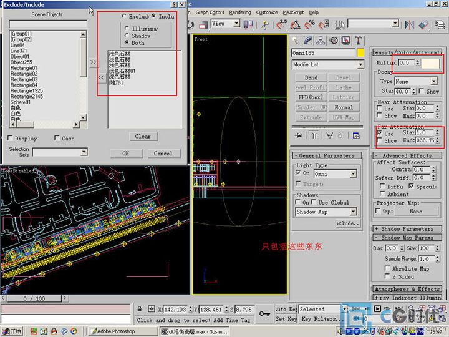Click the Named Selection Sets ABC icon
Viewport: 449px width, 337px height.
coord(340,24)
